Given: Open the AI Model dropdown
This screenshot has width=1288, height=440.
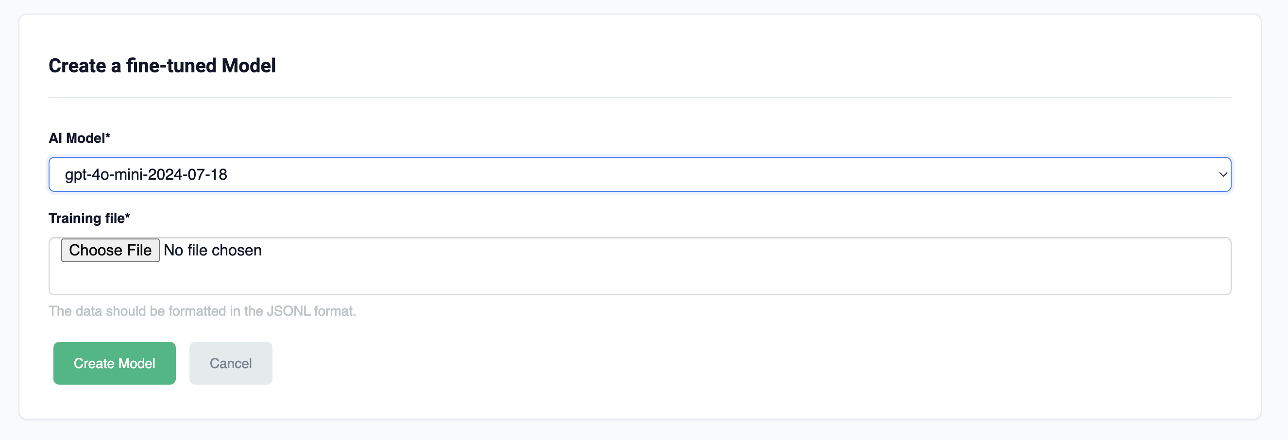Looking at the screenshot, I should (x=639, y=174).
